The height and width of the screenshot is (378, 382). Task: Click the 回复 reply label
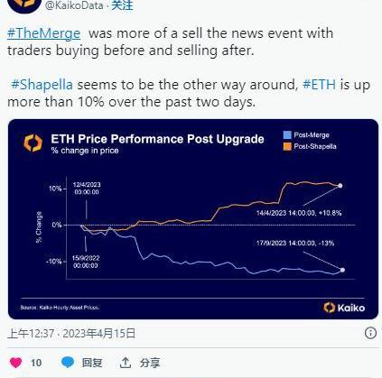tap(92, 363)
